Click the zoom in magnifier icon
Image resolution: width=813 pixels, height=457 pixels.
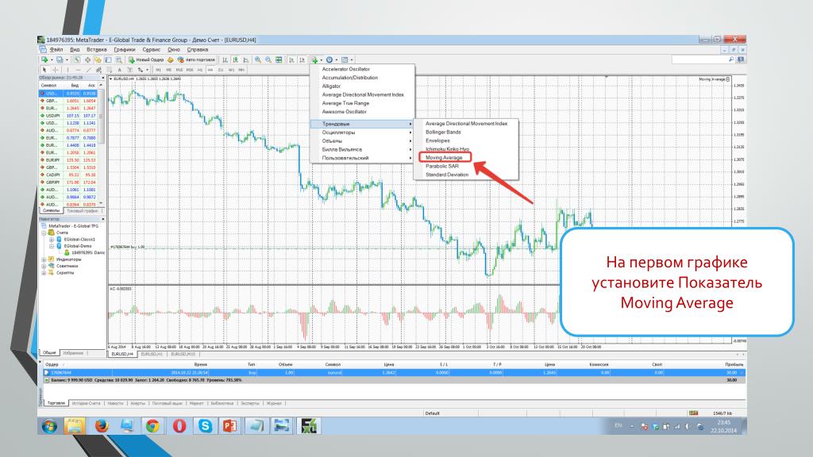258,60
